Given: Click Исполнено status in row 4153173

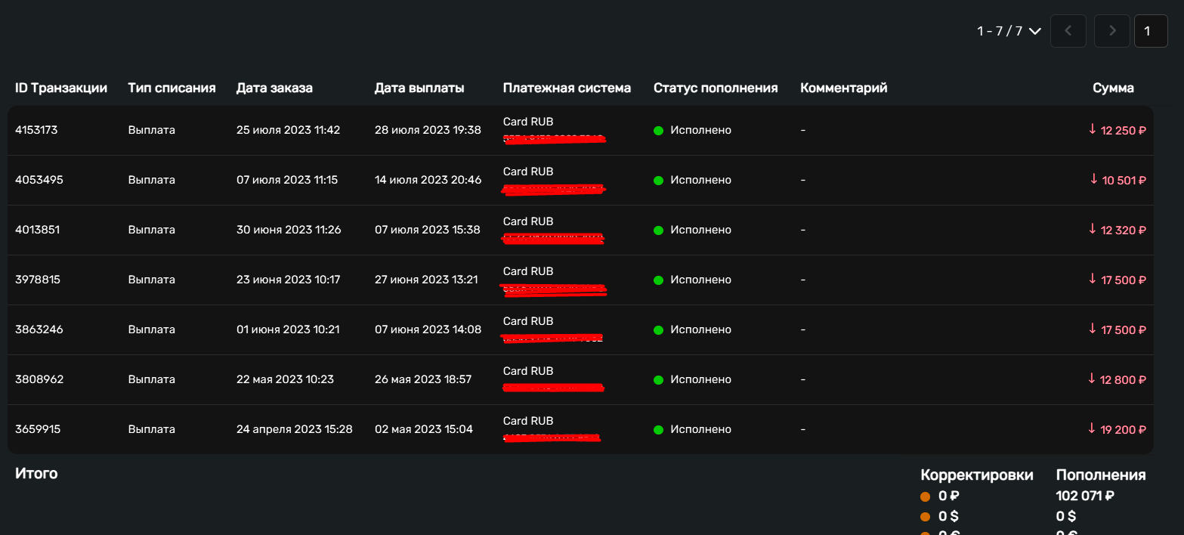Looking at the screenshot, I should click(700, 130).
